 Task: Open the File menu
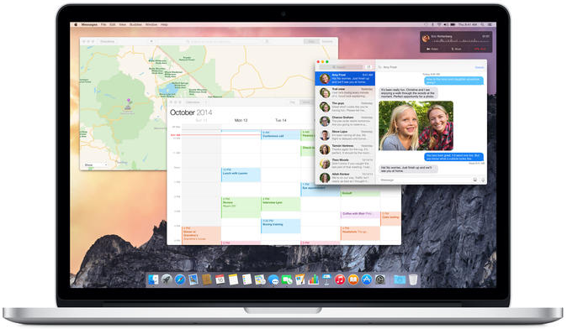103,24
